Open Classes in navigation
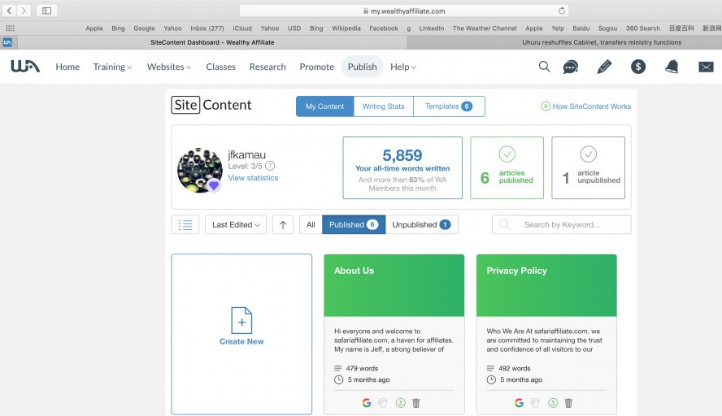Screen dimensions: 722x416 [221, 67]
